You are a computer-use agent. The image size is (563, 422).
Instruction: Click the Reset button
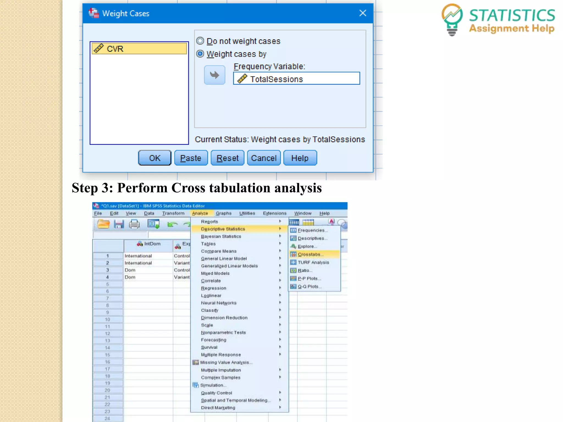click(x=227, y=158)
